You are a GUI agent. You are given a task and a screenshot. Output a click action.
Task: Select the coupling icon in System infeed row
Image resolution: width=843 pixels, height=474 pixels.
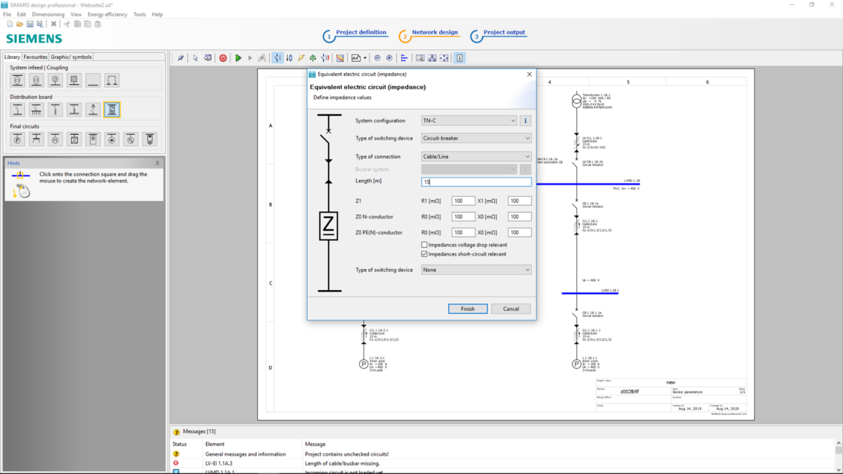coord(112,81)
